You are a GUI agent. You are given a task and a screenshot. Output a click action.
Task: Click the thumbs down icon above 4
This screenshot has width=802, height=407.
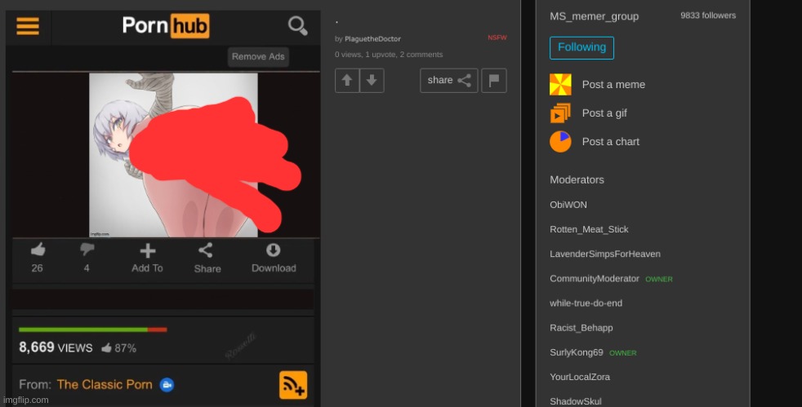(87, 250)
